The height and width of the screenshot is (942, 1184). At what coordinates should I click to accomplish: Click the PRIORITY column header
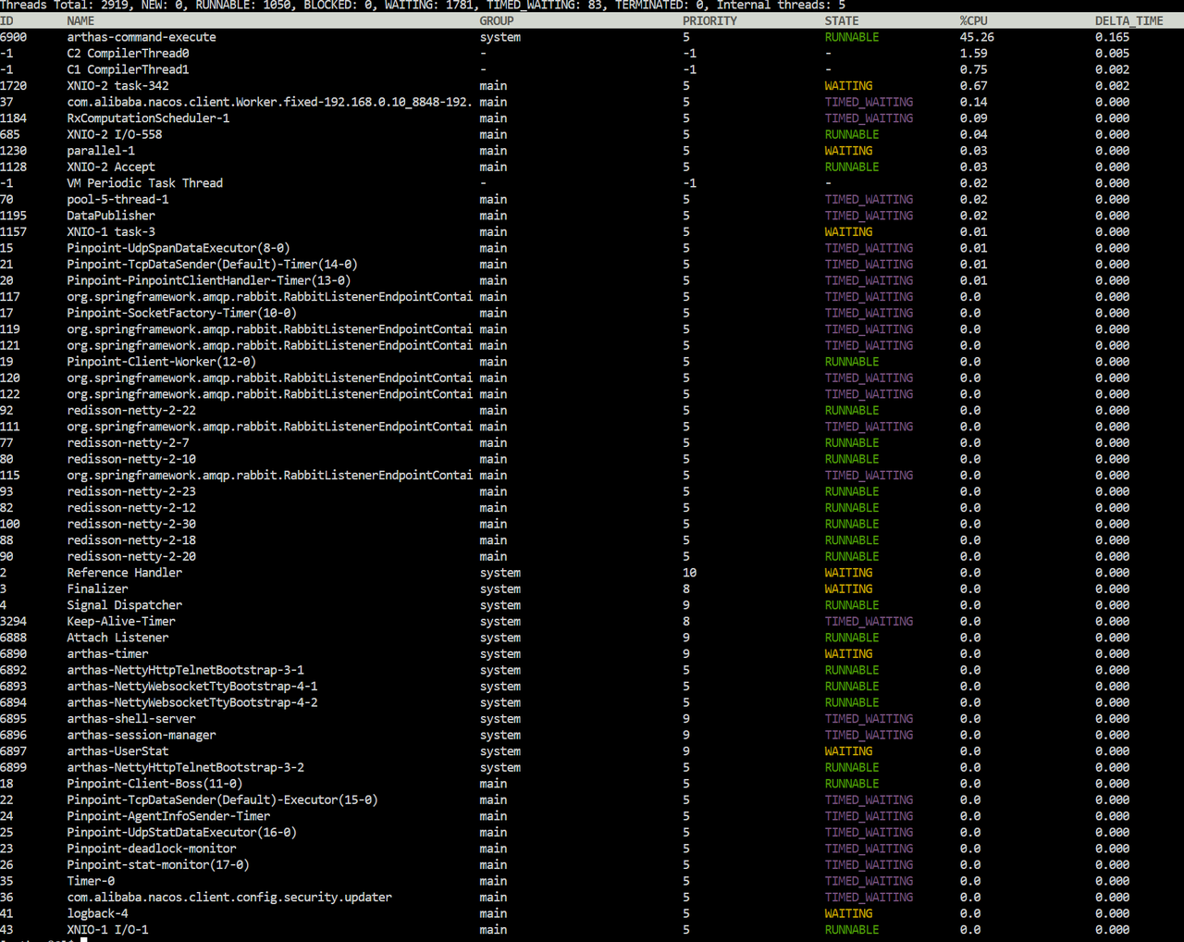[x=709, y=20]
